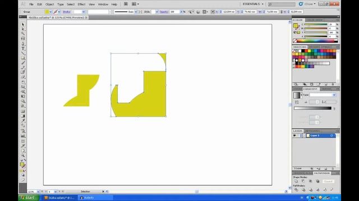Screen dimensions: 359x201
Task: Click the color spectrum bar in Color panel
Action: pyautogui.click(x=315, y=41)
